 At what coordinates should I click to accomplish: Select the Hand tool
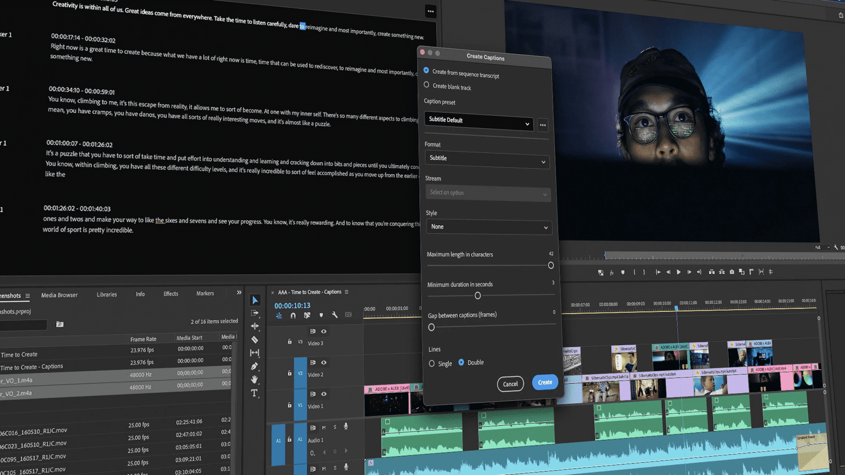pyautogui.click(x=255, y=379)
